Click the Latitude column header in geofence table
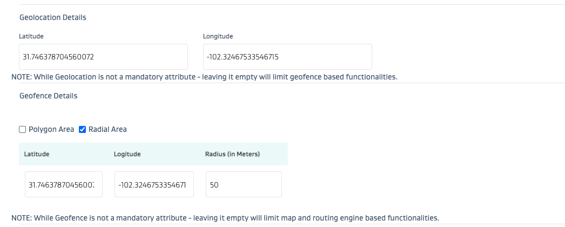Image resolution: width=565 pixels, height=227 pixels. [x=37, y=154]
